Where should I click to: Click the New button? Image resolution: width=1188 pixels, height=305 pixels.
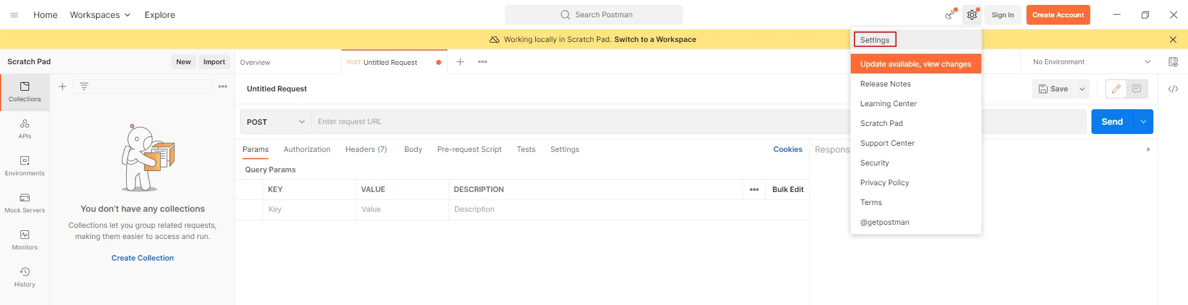(x=184, y=62)
